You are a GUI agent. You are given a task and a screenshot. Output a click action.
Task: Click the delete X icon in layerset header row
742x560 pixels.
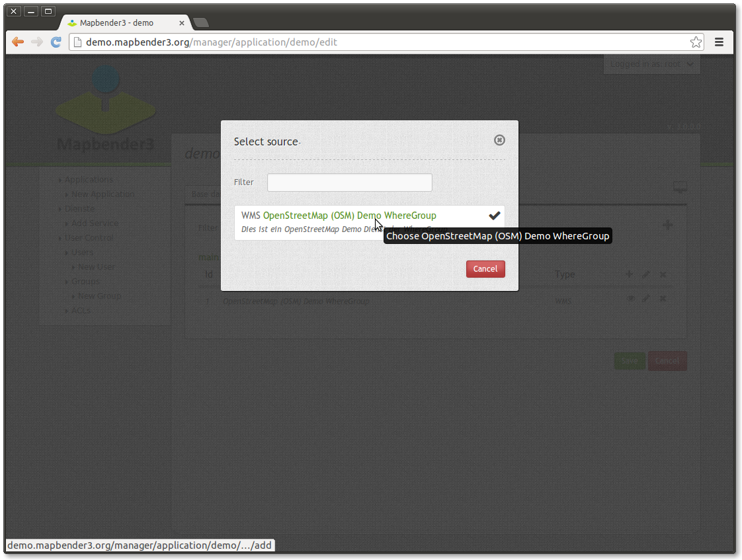[x=663, y=274]
